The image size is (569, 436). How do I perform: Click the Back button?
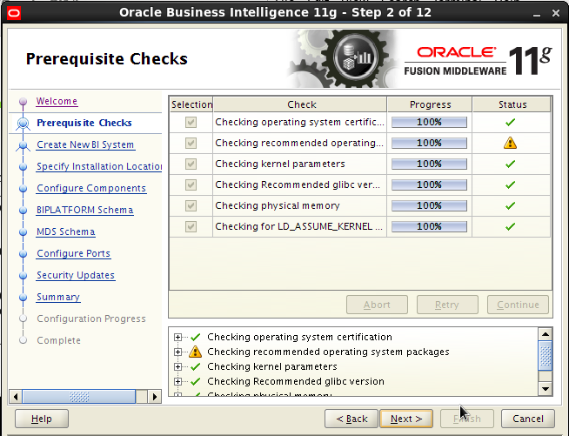[351, 419]
